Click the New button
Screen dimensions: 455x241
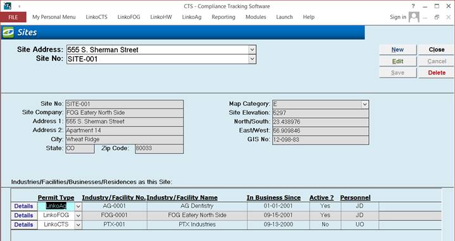397,50
